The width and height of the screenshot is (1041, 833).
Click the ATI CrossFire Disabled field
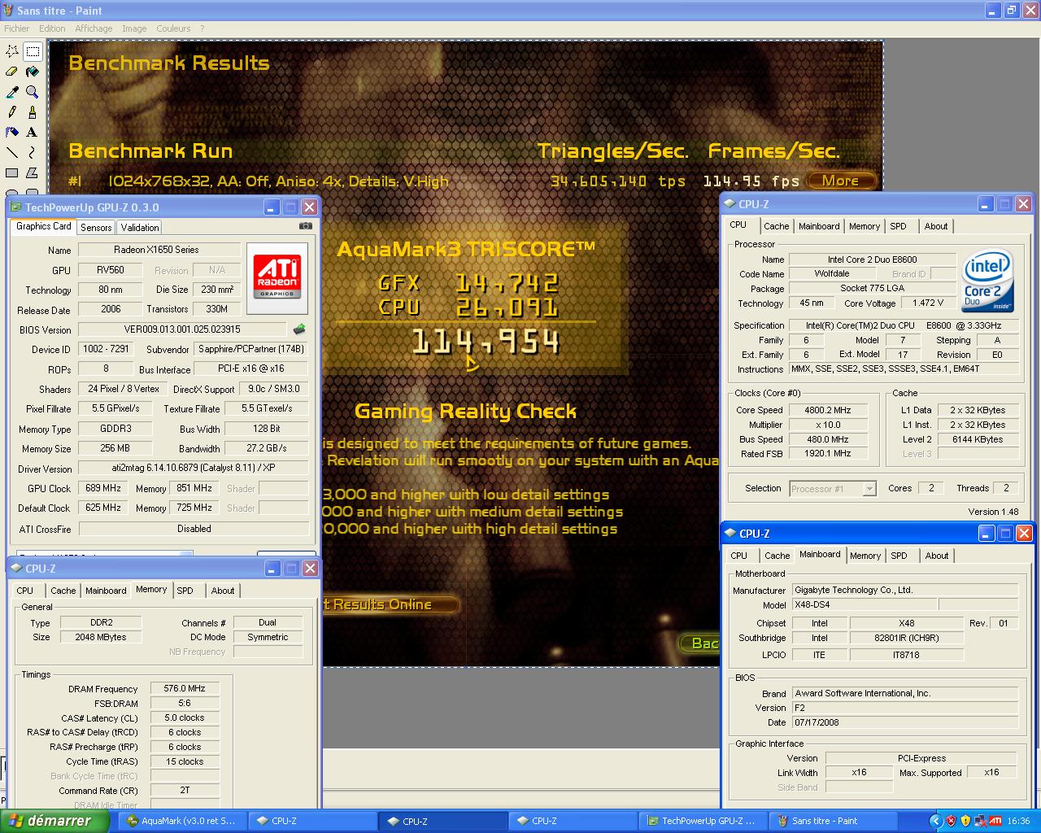194,529
